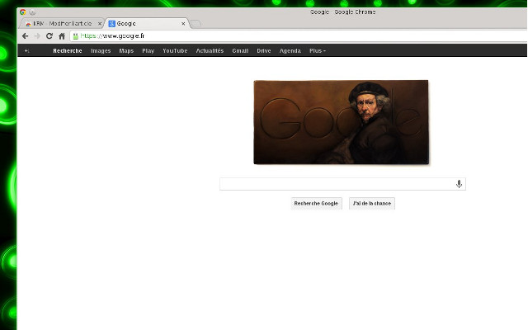This screenshot has height=330, width=528.
Task: Click the browser back arrow
Action: pyautogui.click(x=25, y=36)
